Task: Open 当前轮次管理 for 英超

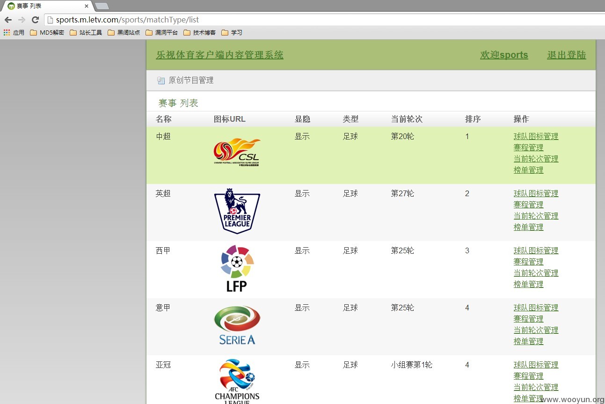Action: pyautogui.click(x=536, y=216)
